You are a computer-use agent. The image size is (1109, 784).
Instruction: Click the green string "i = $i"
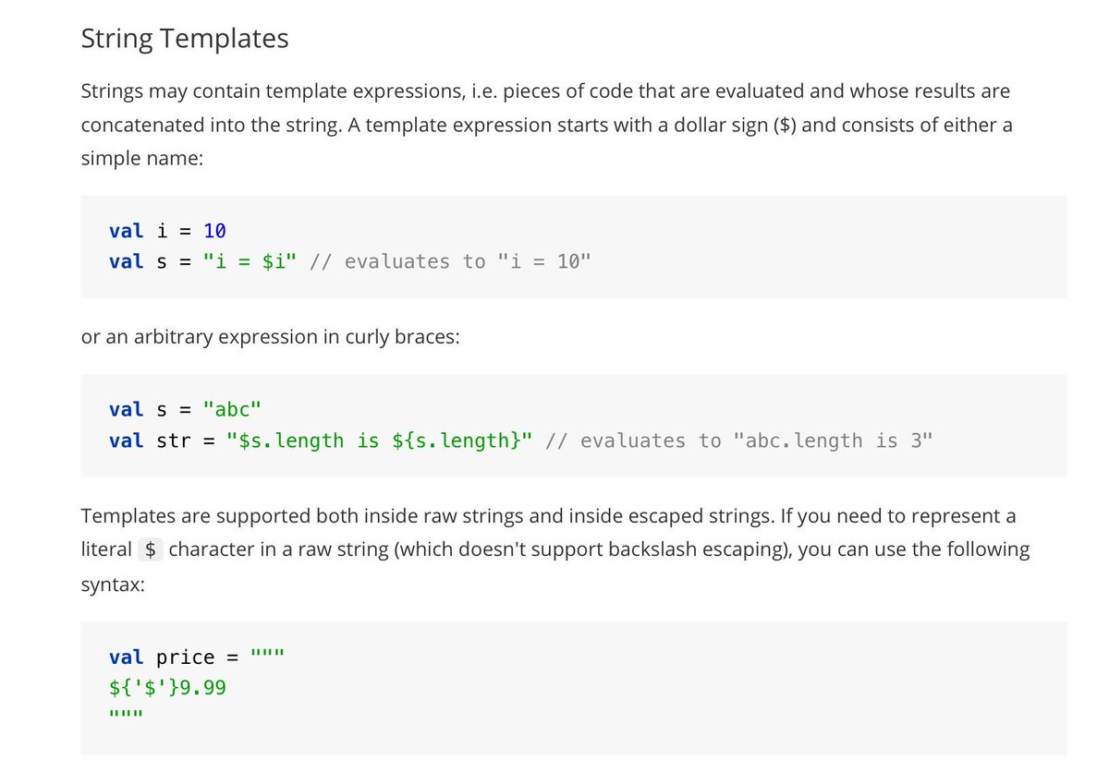[250, 262]
